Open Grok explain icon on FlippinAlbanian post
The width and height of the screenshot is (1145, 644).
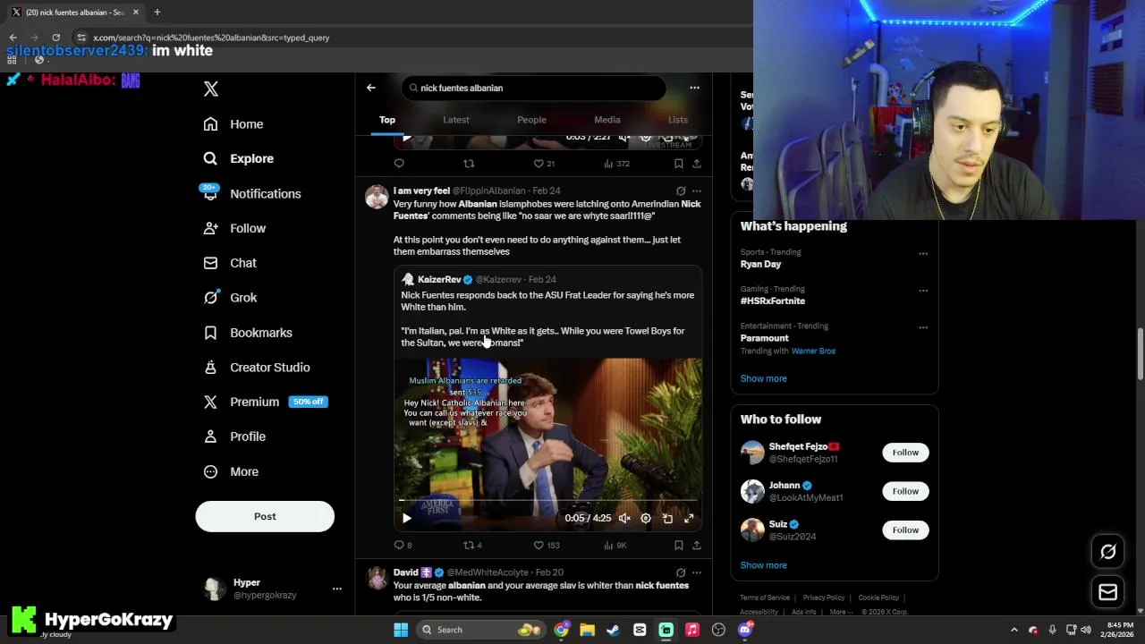click(x=681, y=191)
